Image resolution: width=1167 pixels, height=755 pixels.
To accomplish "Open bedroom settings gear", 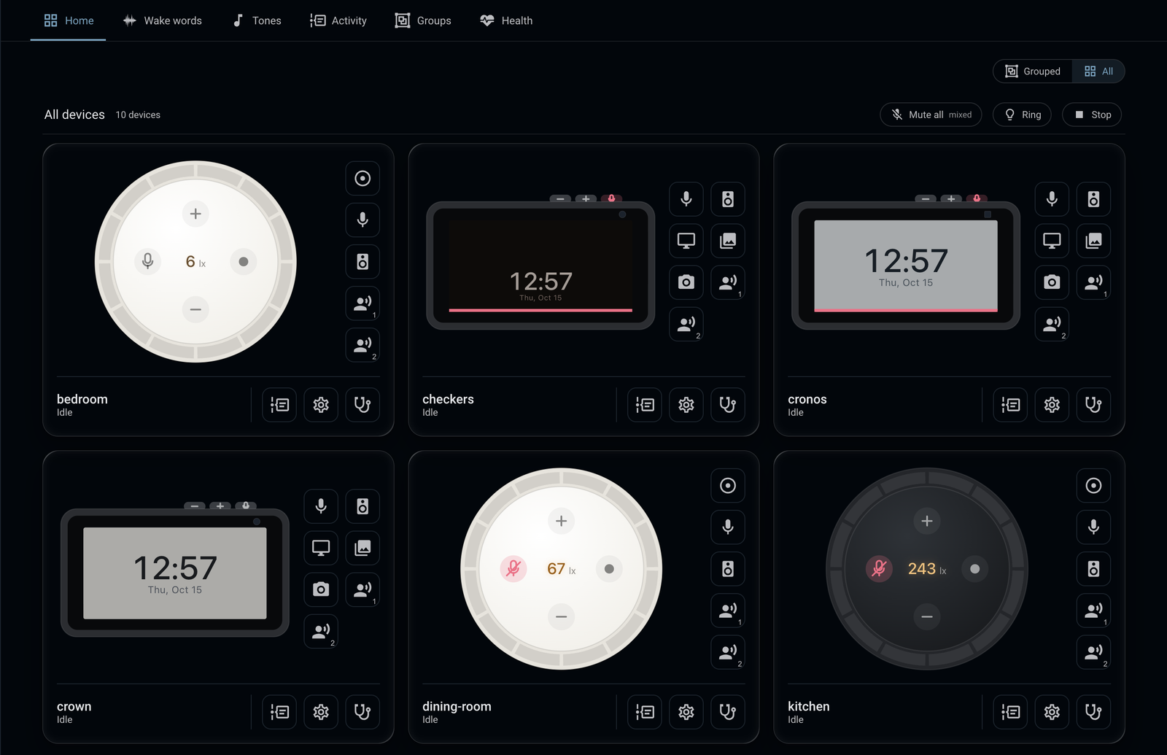I will point(321,405).
